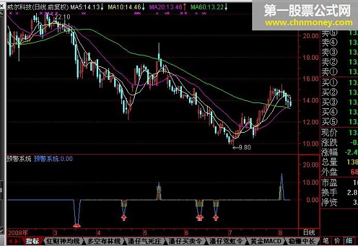Select the 价 tab at bottom right
The height and width of the screenshot is (246, 358).
pos(337,241)
